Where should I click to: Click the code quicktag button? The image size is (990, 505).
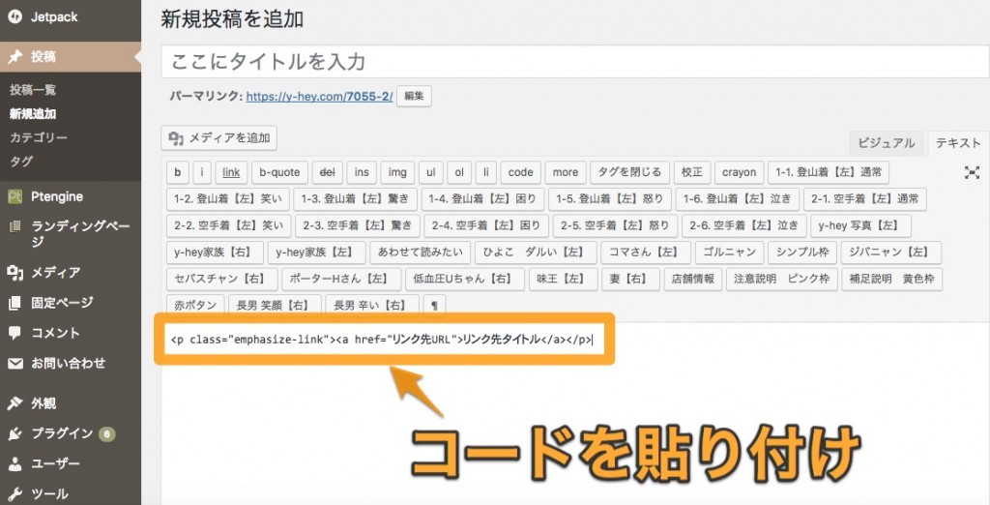pyautogui.click(x=521, y=172)
